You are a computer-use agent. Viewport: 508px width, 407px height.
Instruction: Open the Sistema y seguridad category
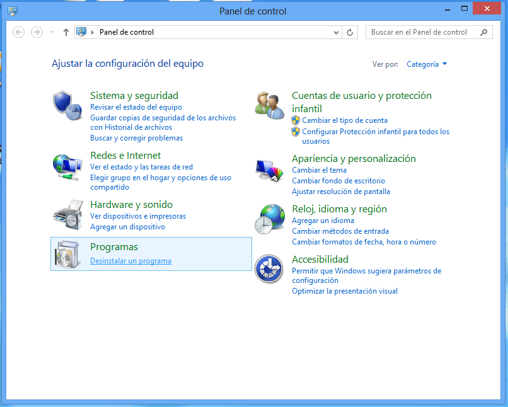pos(134,96)
